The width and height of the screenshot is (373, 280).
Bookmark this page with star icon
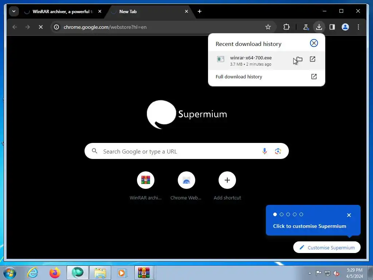click(x=268, y=27)
